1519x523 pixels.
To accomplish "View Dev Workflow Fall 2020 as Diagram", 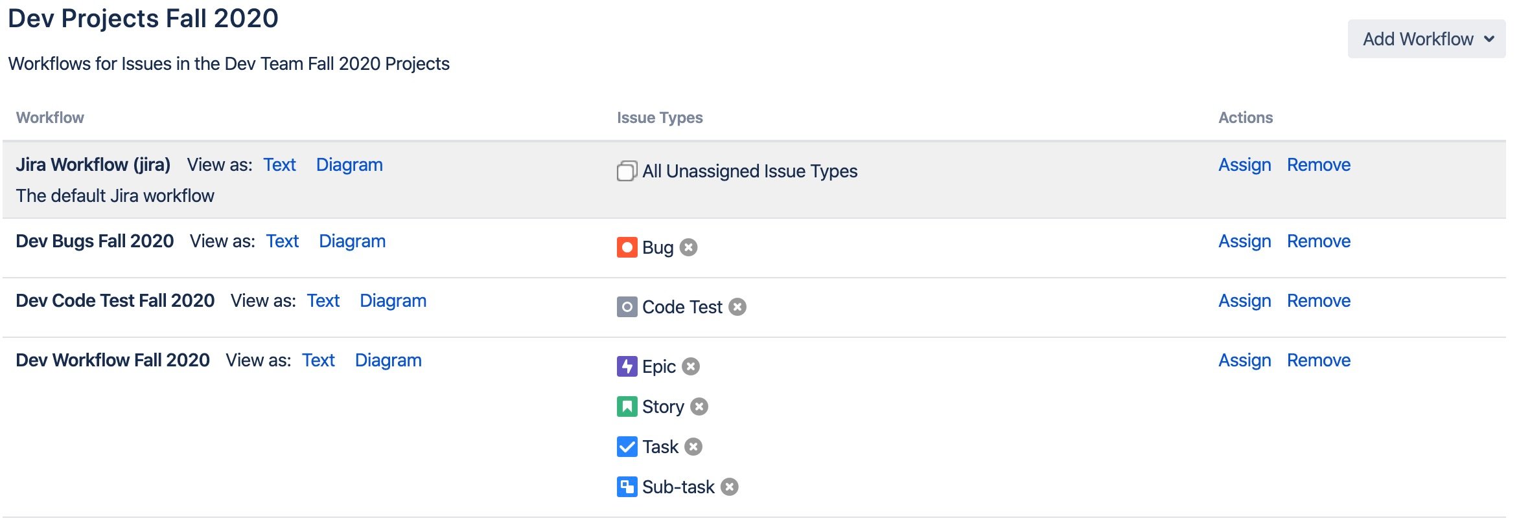I will [x=388, y=361].
